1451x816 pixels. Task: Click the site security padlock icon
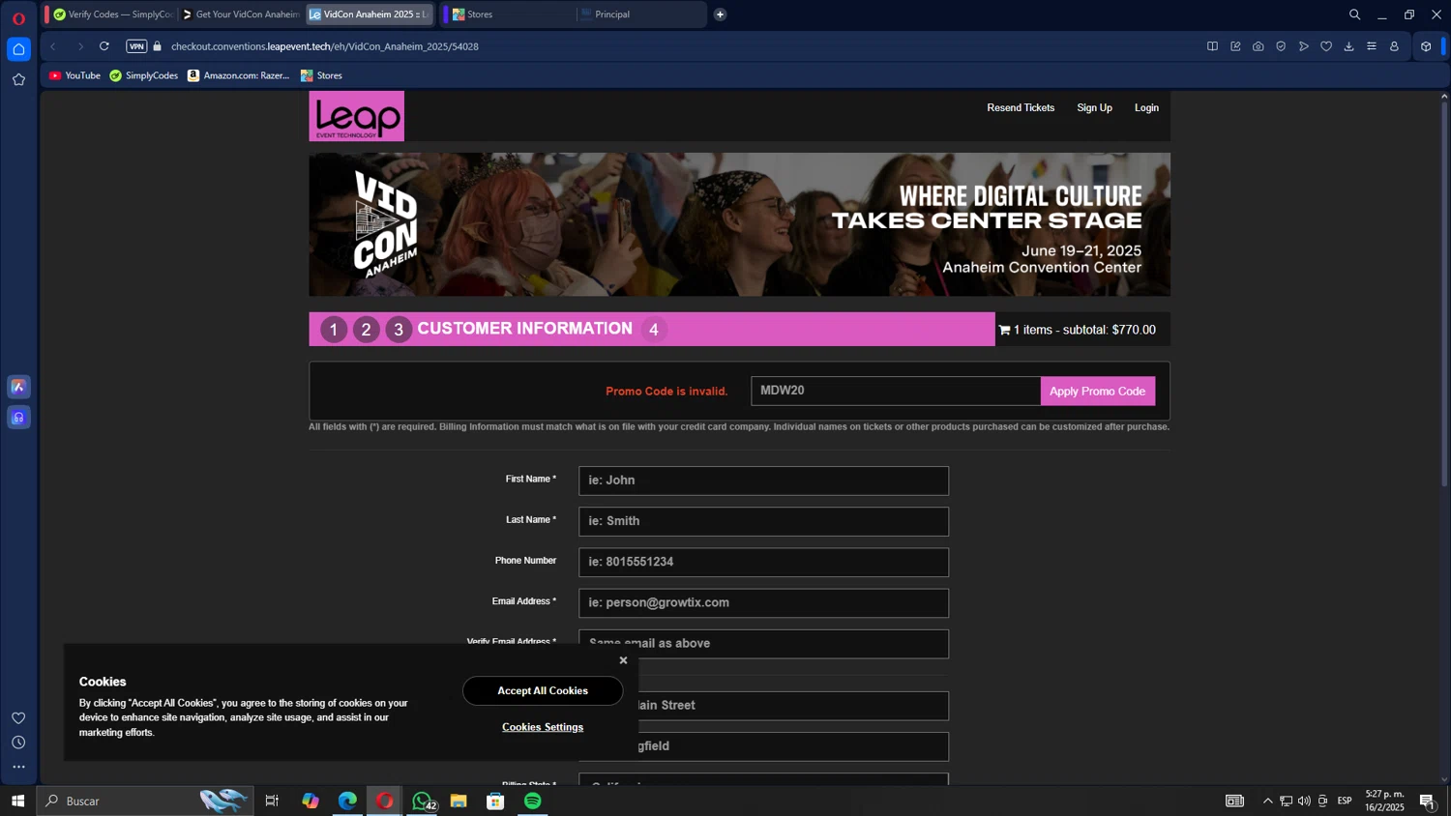point(158,46)
